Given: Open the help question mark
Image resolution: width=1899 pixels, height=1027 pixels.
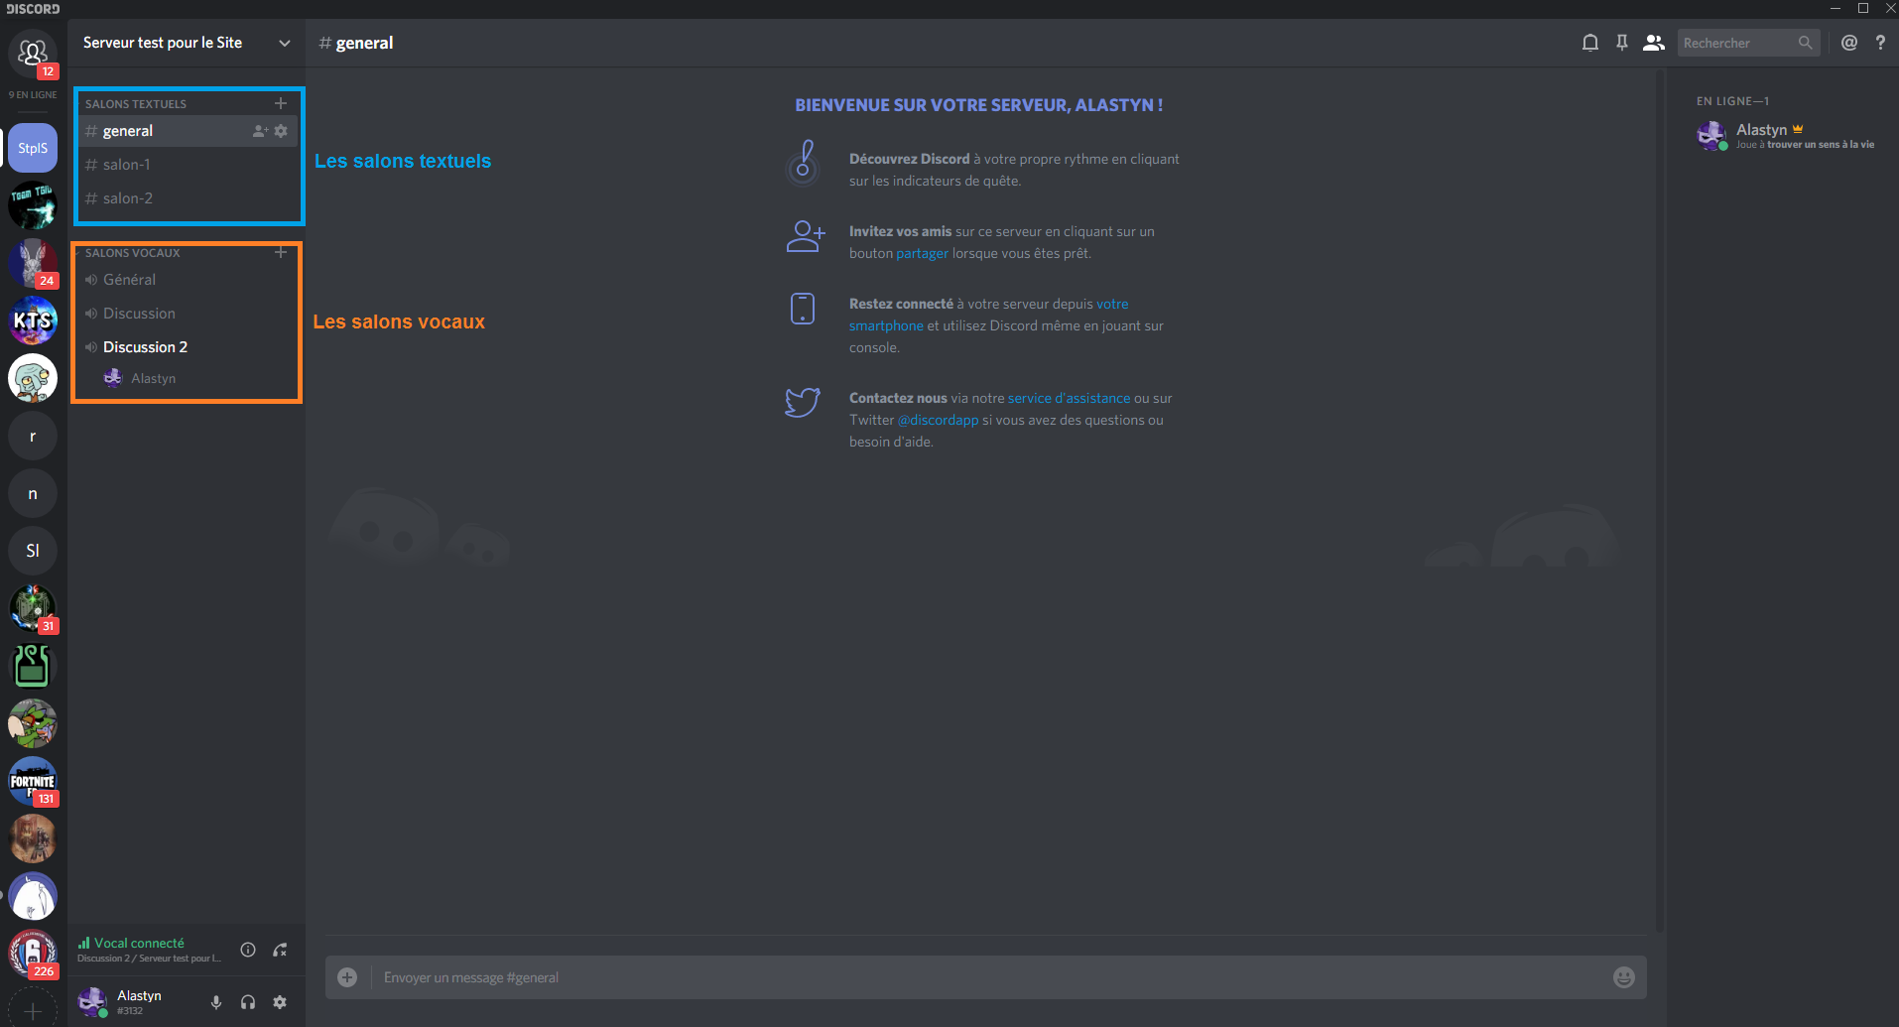Looking at the screenshot, I should click(x=1880, y=43).
